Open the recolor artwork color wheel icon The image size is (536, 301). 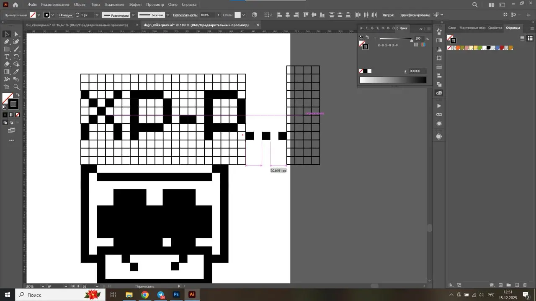[x=254, y=15]
